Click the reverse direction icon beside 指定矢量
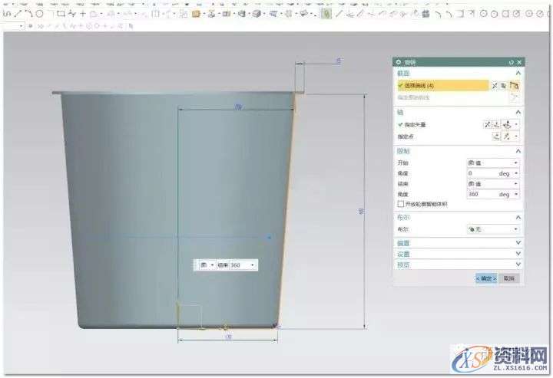Viewport: 553px width, 378px height. tap(487, 123)
